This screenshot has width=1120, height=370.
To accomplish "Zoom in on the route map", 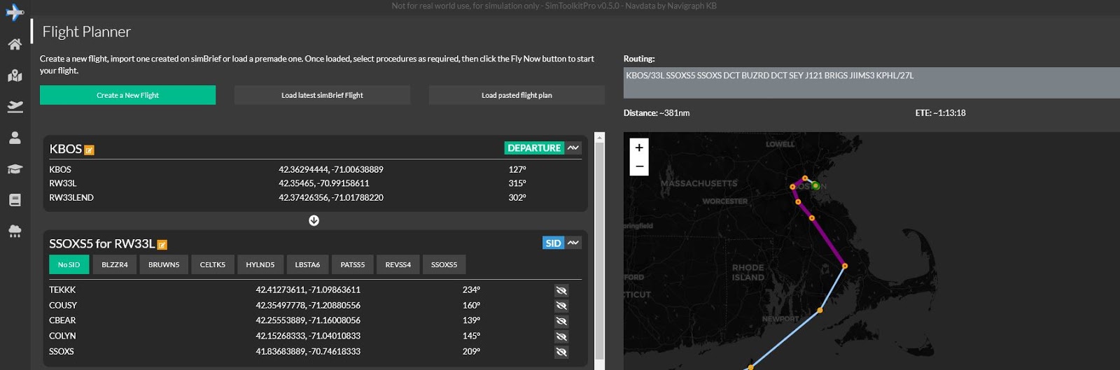I will 639,148.
